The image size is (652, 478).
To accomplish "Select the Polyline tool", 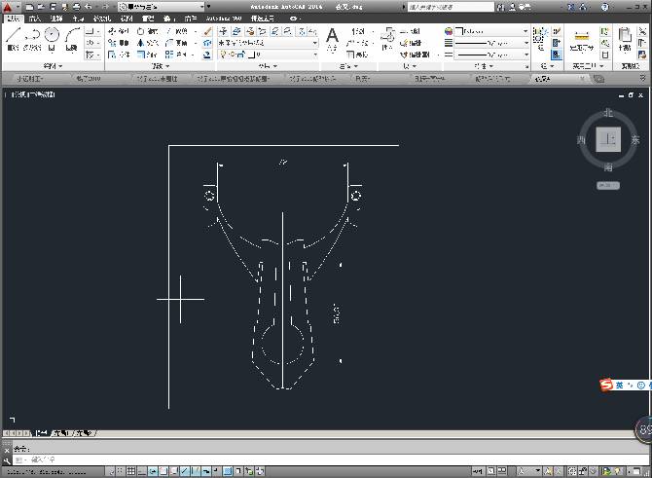I will 32,39.
